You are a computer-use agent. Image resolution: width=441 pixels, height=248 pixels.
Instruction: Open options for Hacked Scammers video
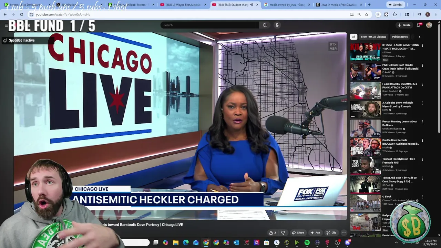point(422,84)
